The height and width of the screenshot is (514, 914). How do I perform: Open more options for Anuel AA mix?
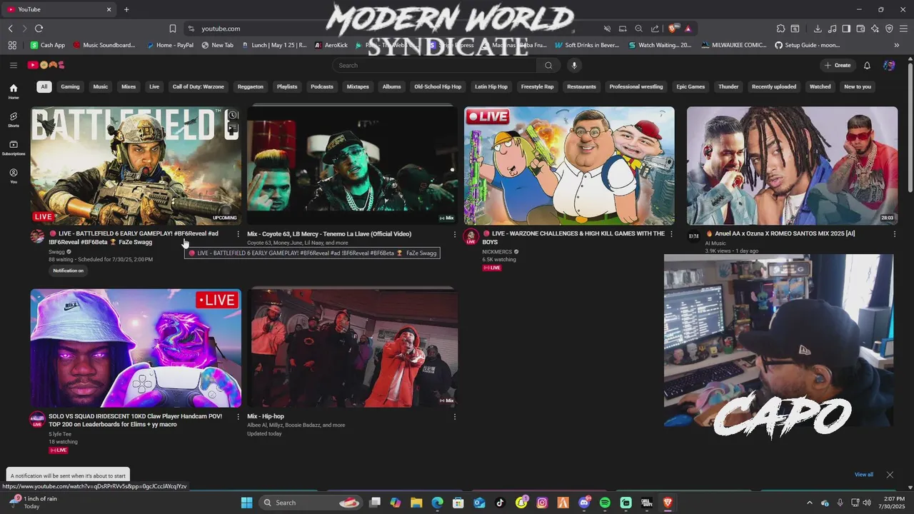point(894,234)
